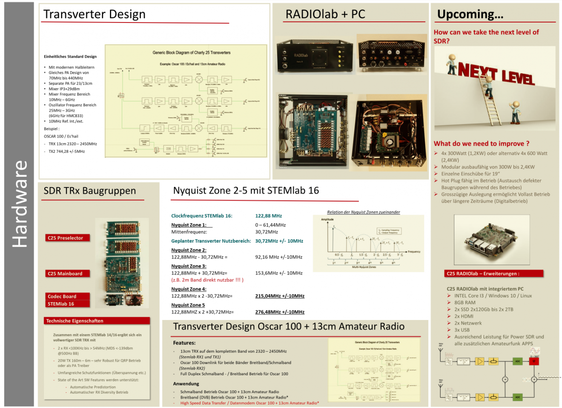
Task: Click the Upcoming... heading
Action: [470, 14]
